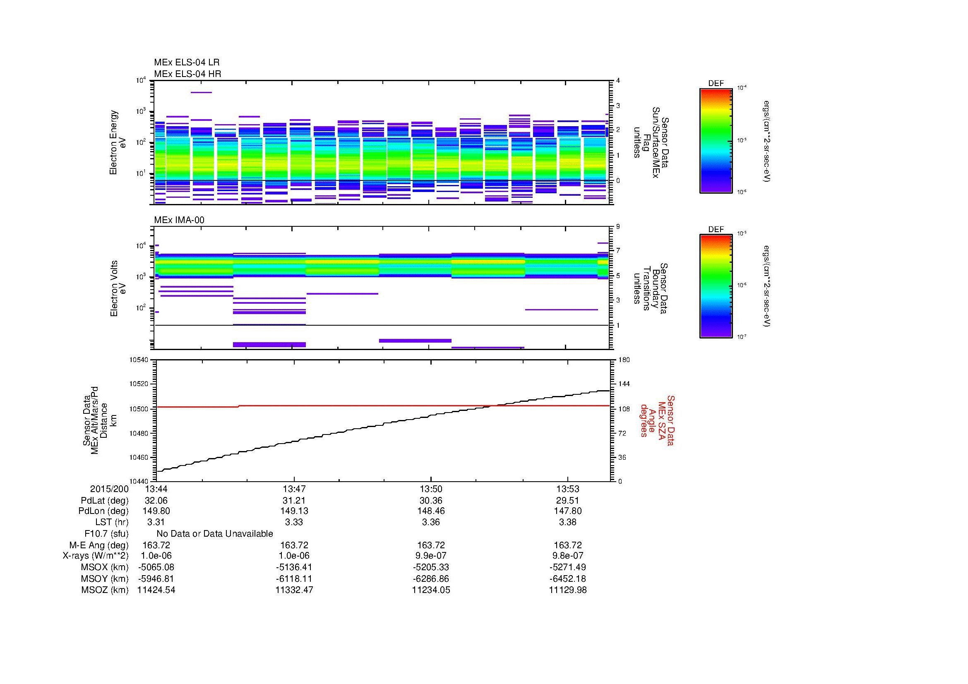The width and height of the screenshot is (968, 684).
Task: Click the 'MEx Alt/Mars/Pd Distance km' axis label
Action: pyautogui.click(x=99, y=420)
